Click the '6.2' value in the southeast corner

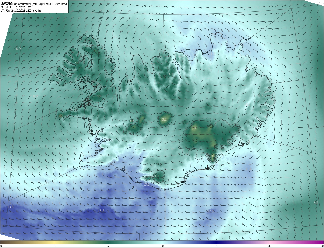[316, 202]
